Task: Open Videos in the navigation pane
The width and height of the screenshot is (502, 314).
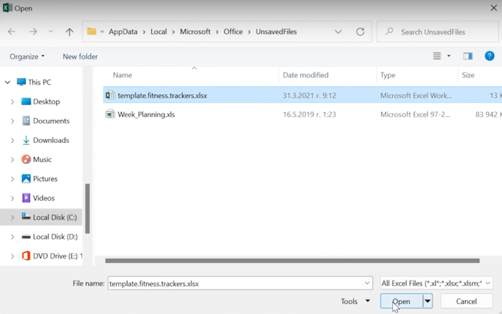Action: [38, 198]
